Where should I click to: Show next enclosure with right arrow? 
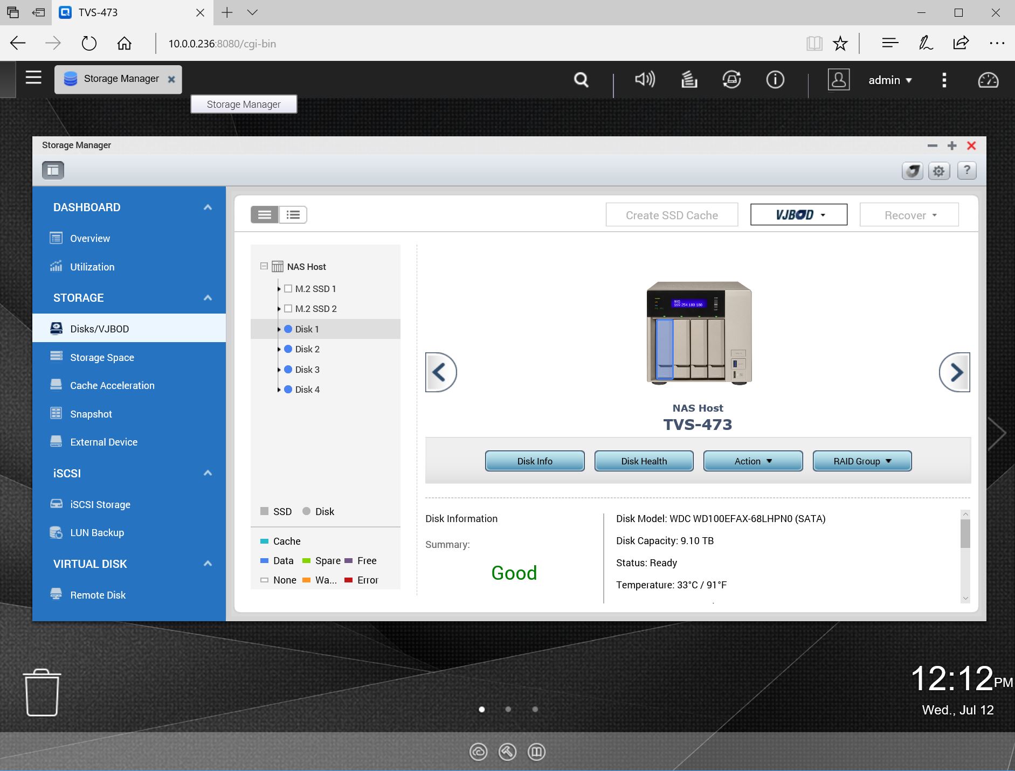955,372
